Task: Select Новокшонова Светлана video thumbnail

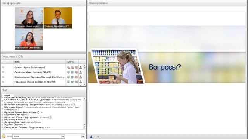Action: point(29,39)
